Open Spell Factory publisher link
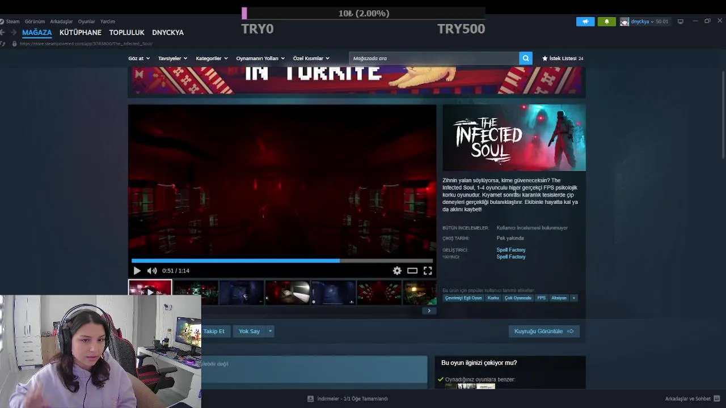Image resolution: width=726 pixels, height=408 pixels. click(511, 257)
